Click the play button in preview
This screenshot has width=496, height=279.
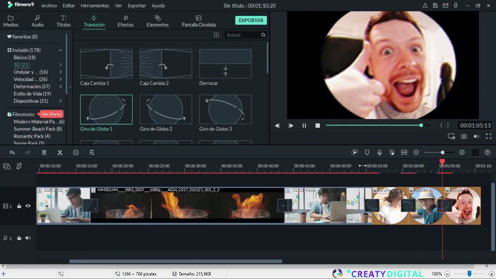(291, 126)
